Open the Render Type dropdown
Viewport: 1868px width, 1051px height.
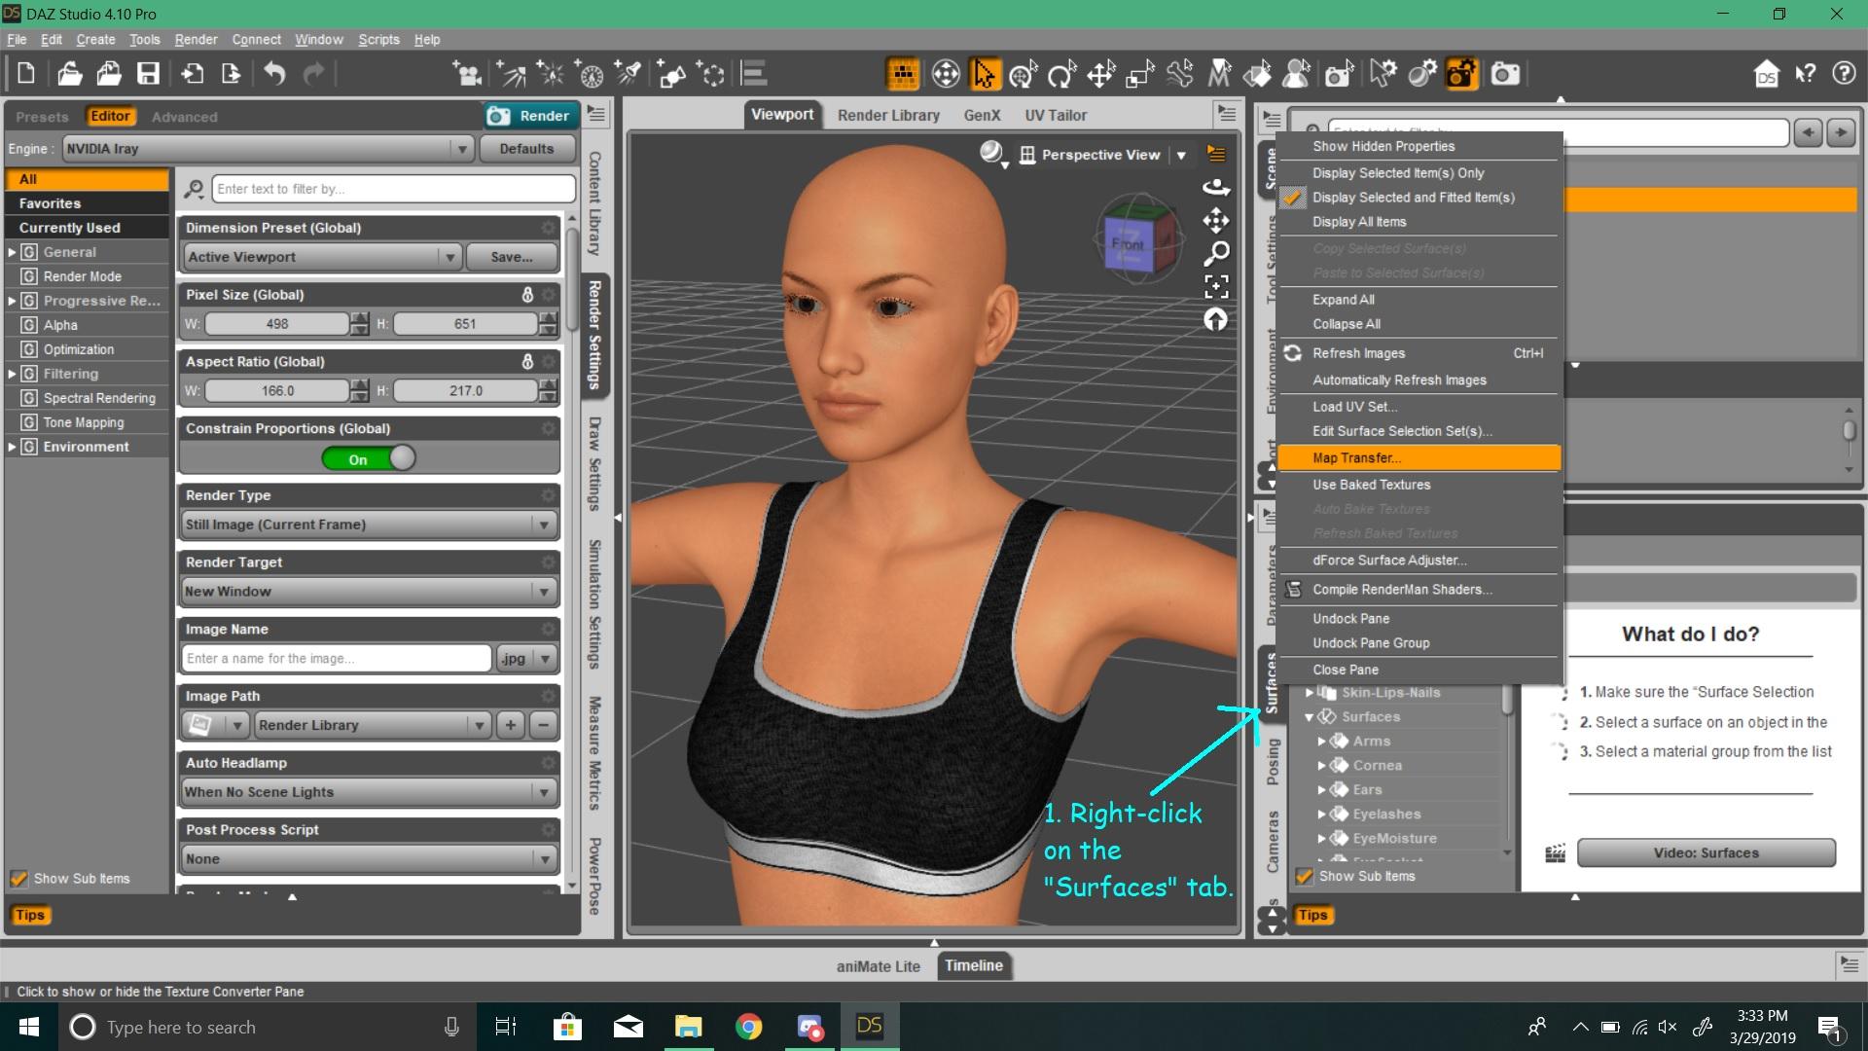[369, 525]
